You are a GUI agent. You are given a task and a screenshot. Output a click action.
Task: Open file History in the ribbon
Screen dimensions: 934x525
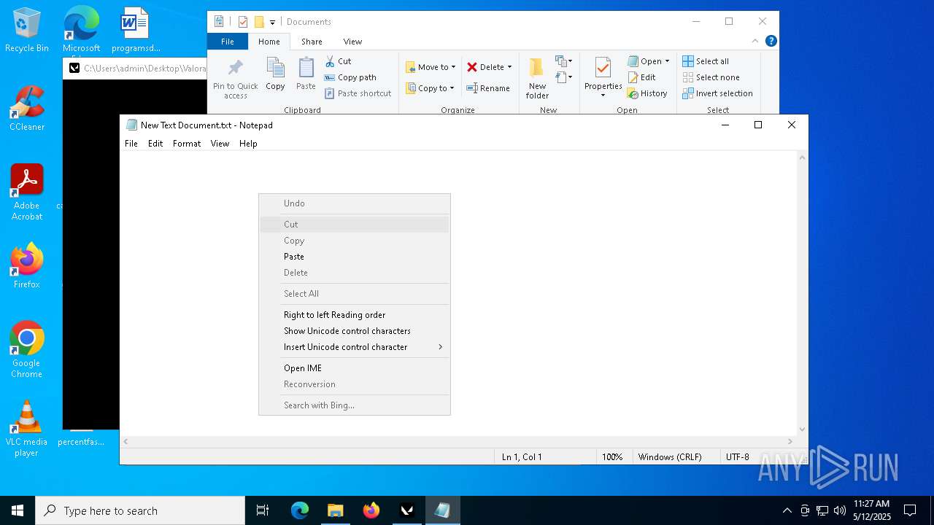coord(647,93)
